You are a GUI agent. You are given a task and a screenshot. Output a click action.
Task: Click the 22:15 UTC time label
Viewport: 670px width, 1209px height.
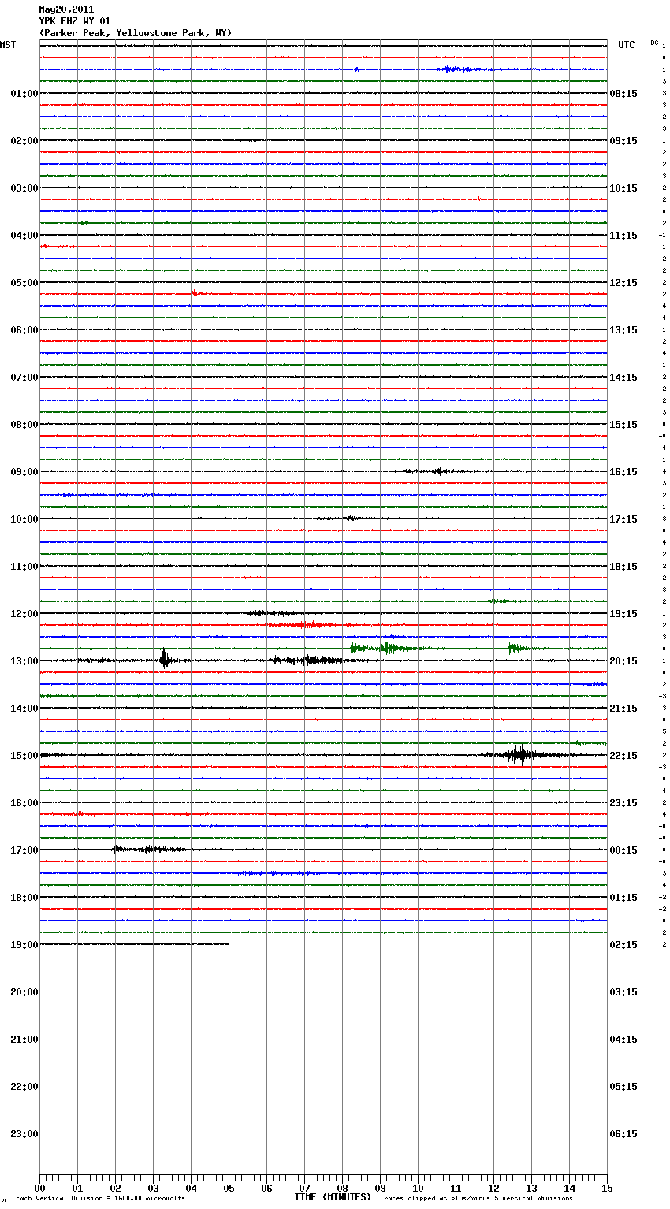pos(623,756)
